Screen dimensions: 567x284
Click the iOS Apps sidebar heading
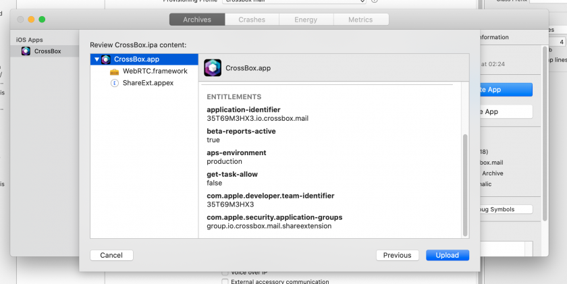coord(29,40)
